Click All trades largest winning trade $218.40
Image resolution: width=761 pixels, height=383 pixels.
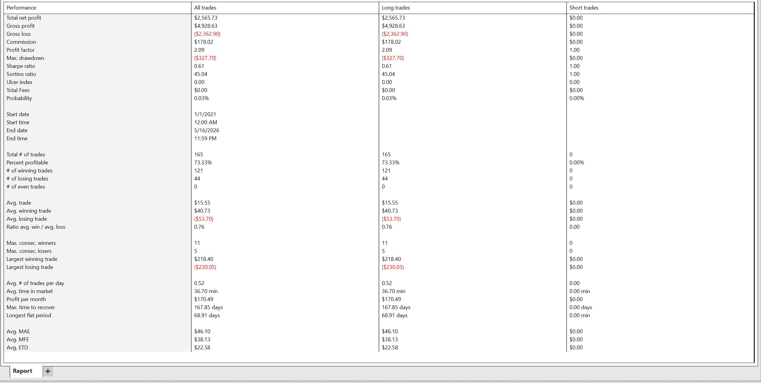tap(204, 259)
